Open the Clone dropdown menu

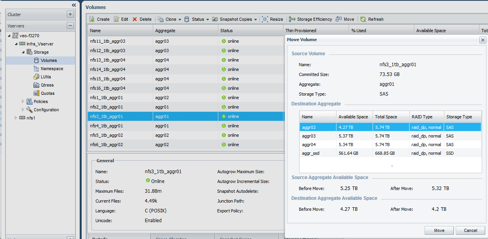coord(179,19)
